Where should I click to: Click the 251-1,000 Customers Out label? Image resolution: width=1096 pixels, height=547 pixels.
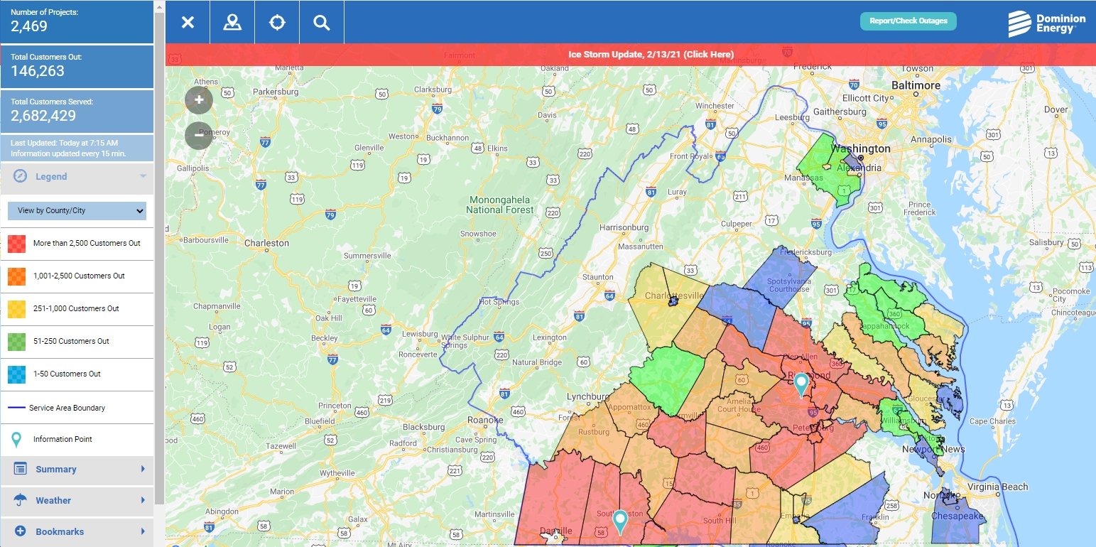click(76, 308)
